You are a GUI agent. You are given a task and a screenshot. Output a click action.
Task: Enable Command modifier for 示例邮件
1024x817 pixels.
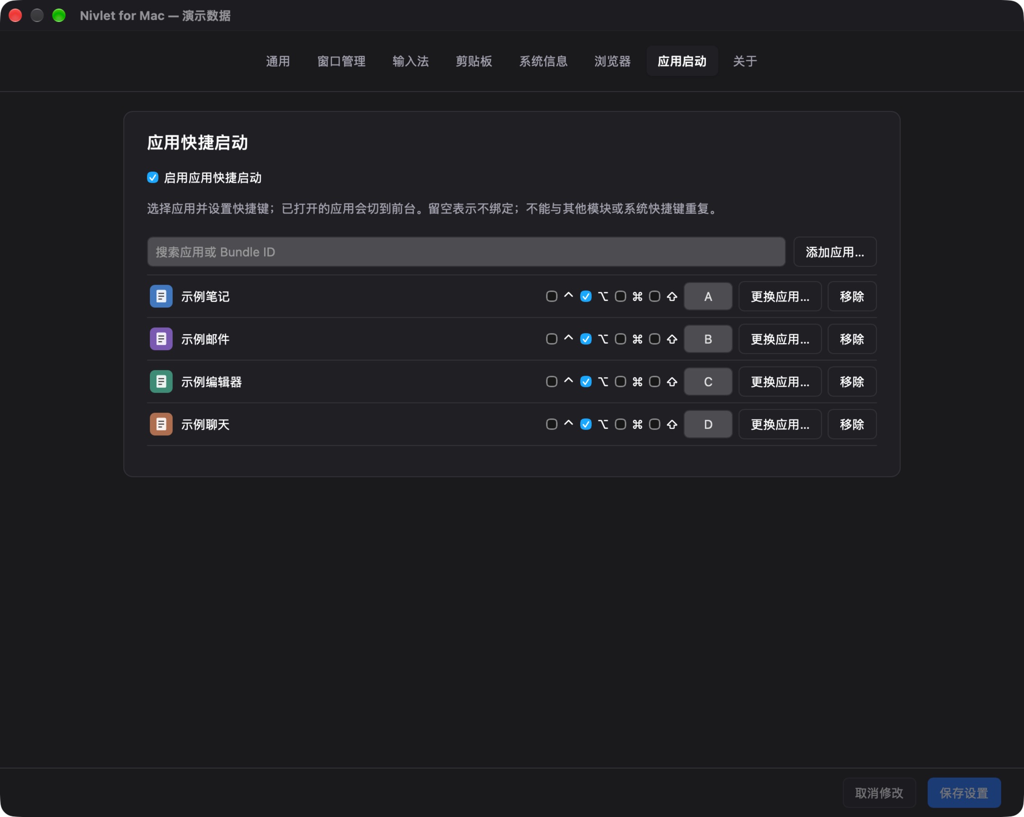[x=620, y=339]
